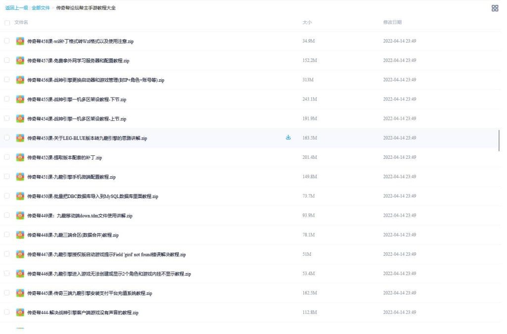507x334 pixels.
Task: Check the box for 传奇帮451课 file
Action: [7, 176]
